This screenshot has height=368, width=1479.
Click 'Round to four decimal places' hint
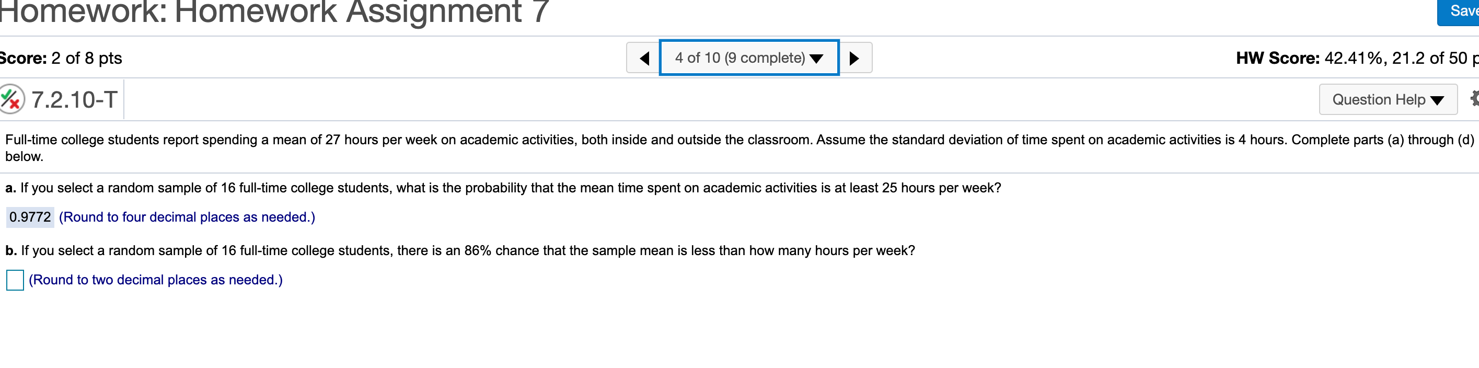click(x=187, y=217)
